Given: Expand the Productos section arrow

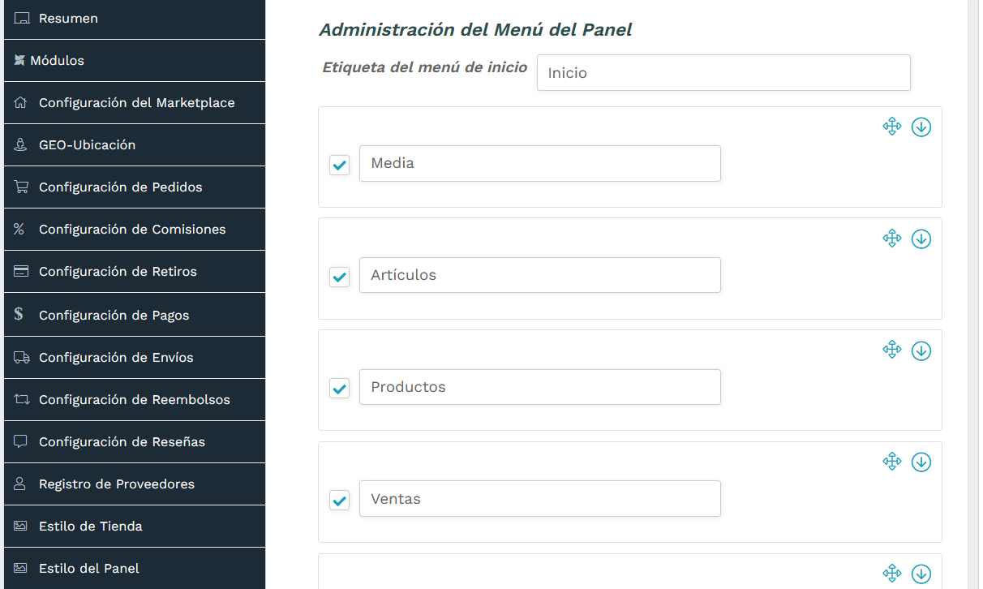Looking at the screenshot, I should click(x=921, y=350).
